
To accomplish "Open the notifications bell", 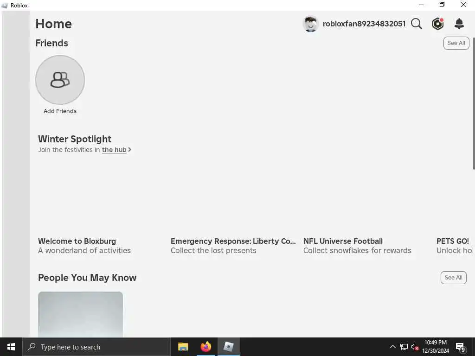I will 459,24.
